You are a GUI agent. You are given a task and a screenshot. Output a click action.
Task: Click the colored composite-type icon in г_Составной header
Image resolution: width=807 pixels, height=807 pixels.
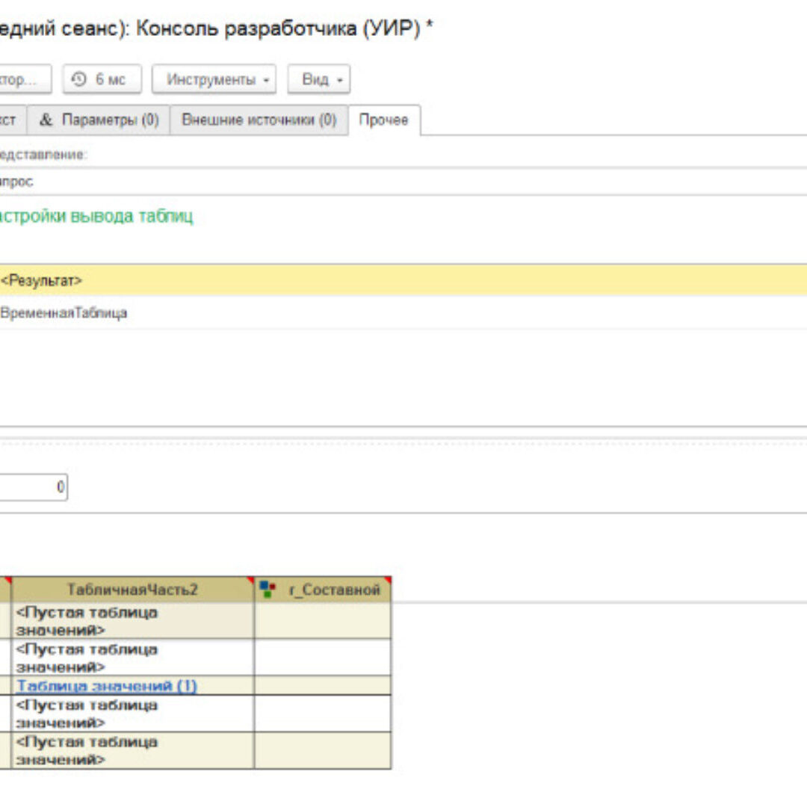click(268, 590)
